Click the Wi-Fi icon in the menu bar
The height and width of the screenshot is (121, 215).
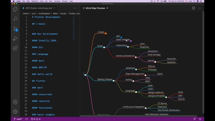coord(158,1)
